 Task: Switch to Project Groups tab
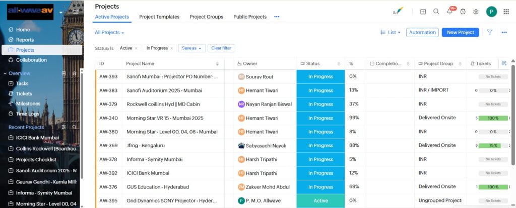[x=206, y=17]
